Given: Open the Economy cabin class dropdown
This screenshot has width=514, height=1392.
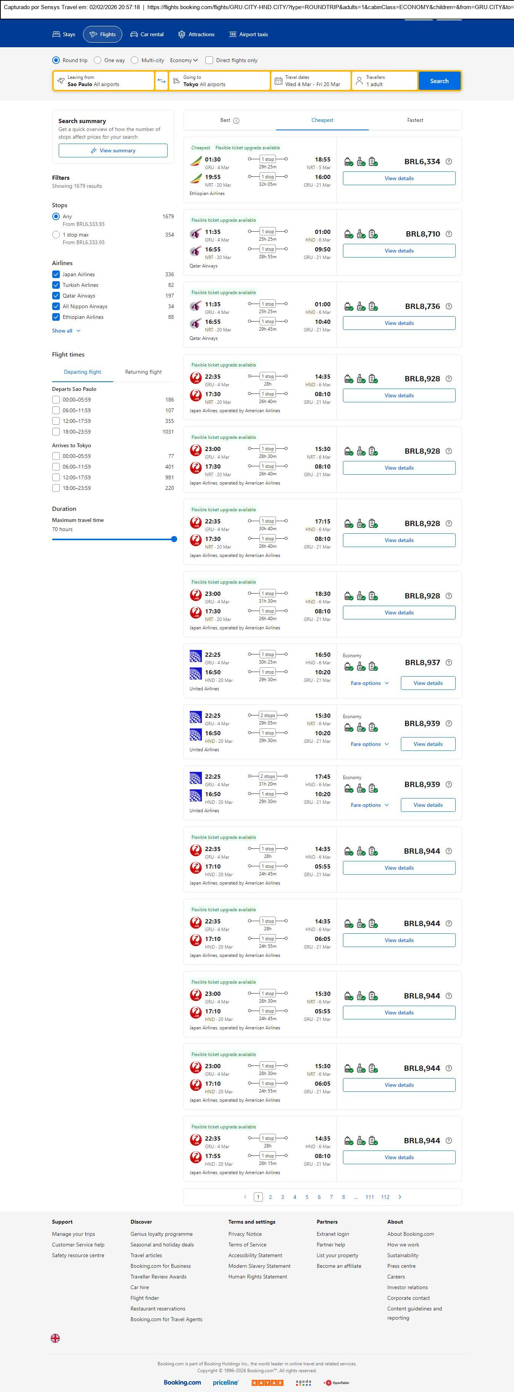Looking at the screenshot, I should point(184,61).
